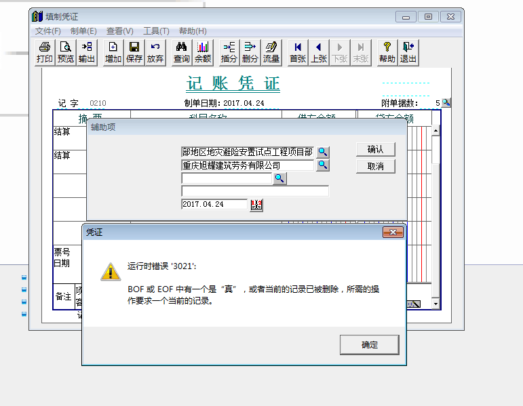523x406 pixels.
Task: Add a new voucher with 增加
Action: click(113, 52)
